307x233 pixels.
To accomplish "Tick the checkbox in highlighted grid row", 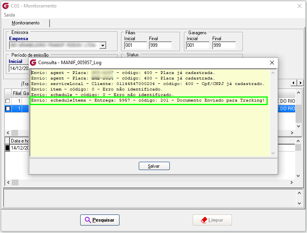I will [8, 108].
